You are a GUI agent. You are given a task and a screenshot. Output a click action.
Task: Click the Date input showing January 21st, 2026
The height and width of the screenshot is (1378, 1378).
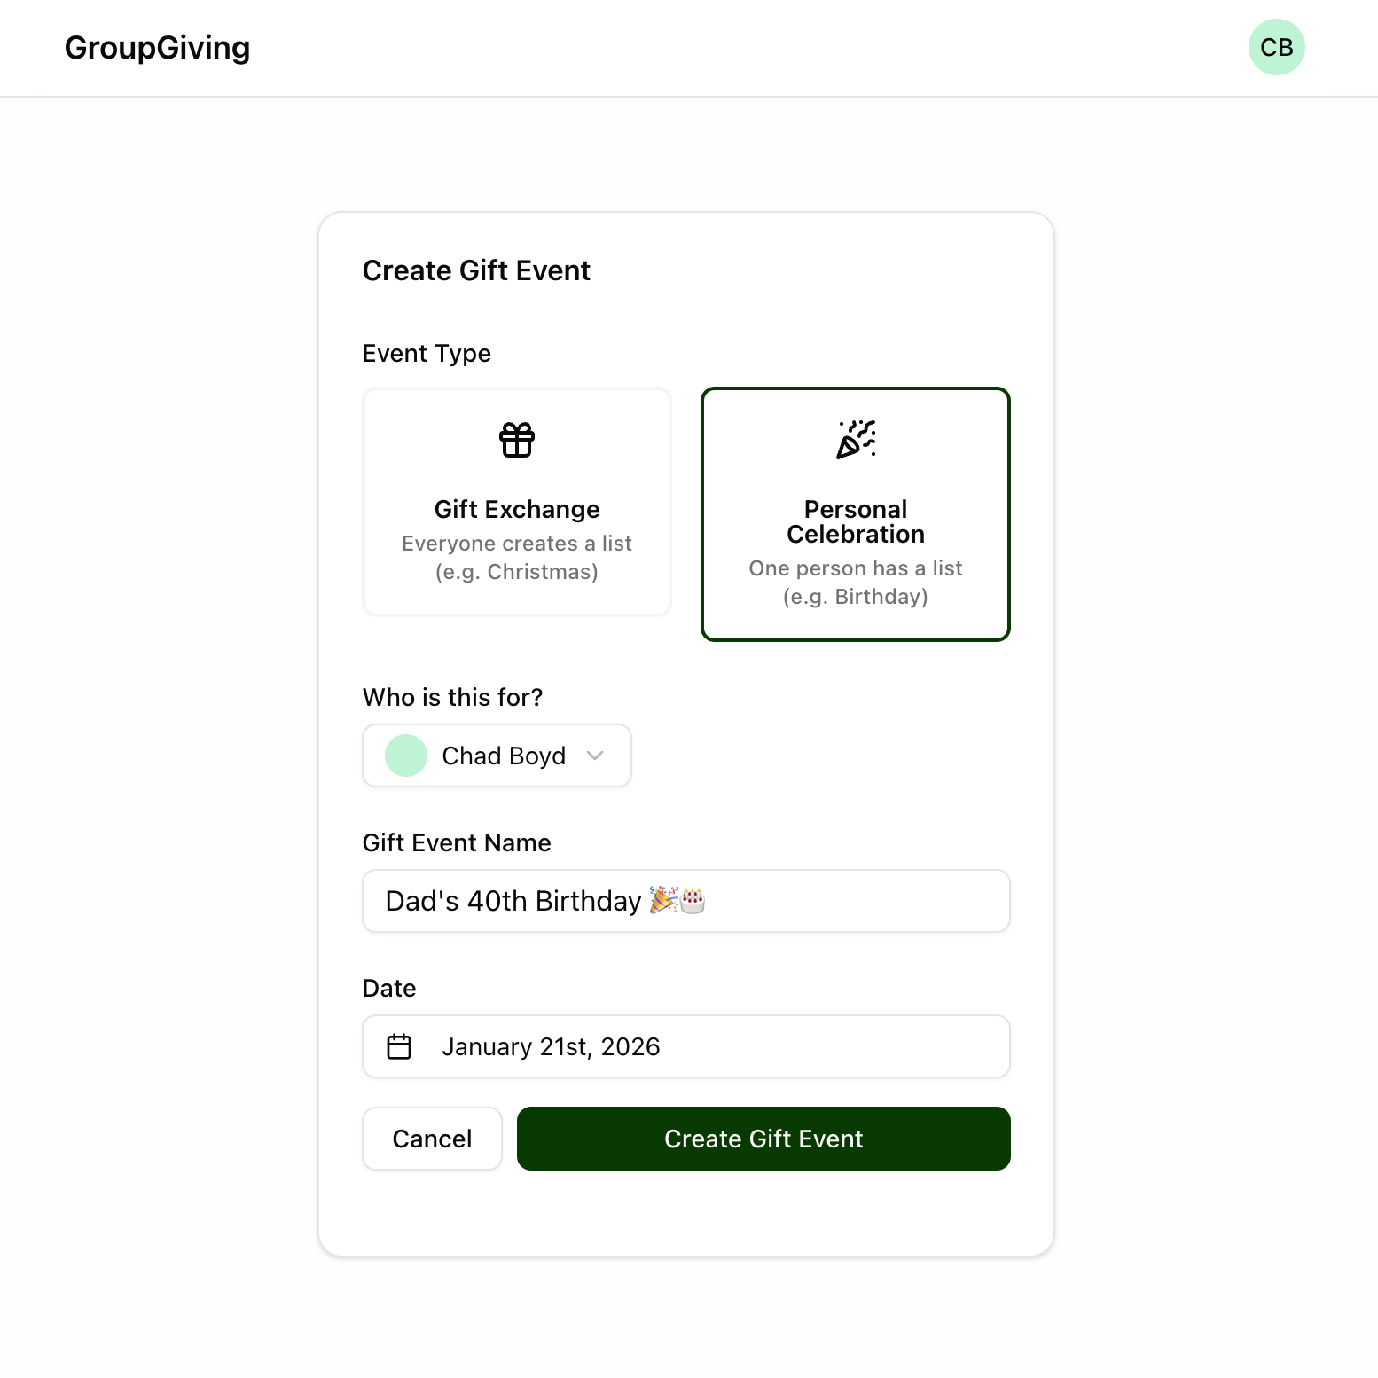coord(685,1046)
